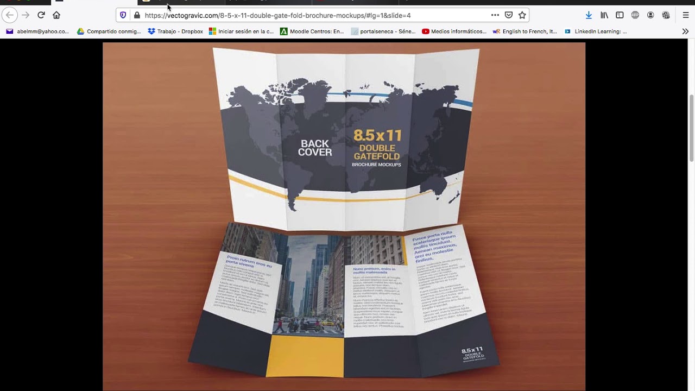This screenshot has height=391, width=695.
Task: Save page to Pocket
Action: pyautogui.click(x=509, y=15)
